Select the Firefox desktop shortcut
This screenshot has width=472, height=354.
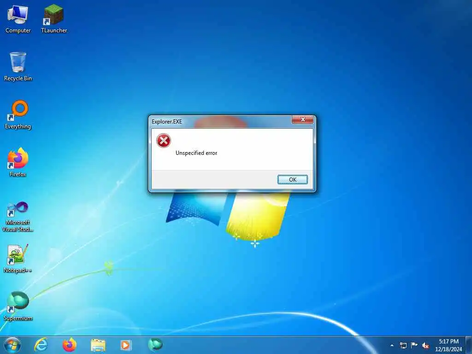point(18,163)
